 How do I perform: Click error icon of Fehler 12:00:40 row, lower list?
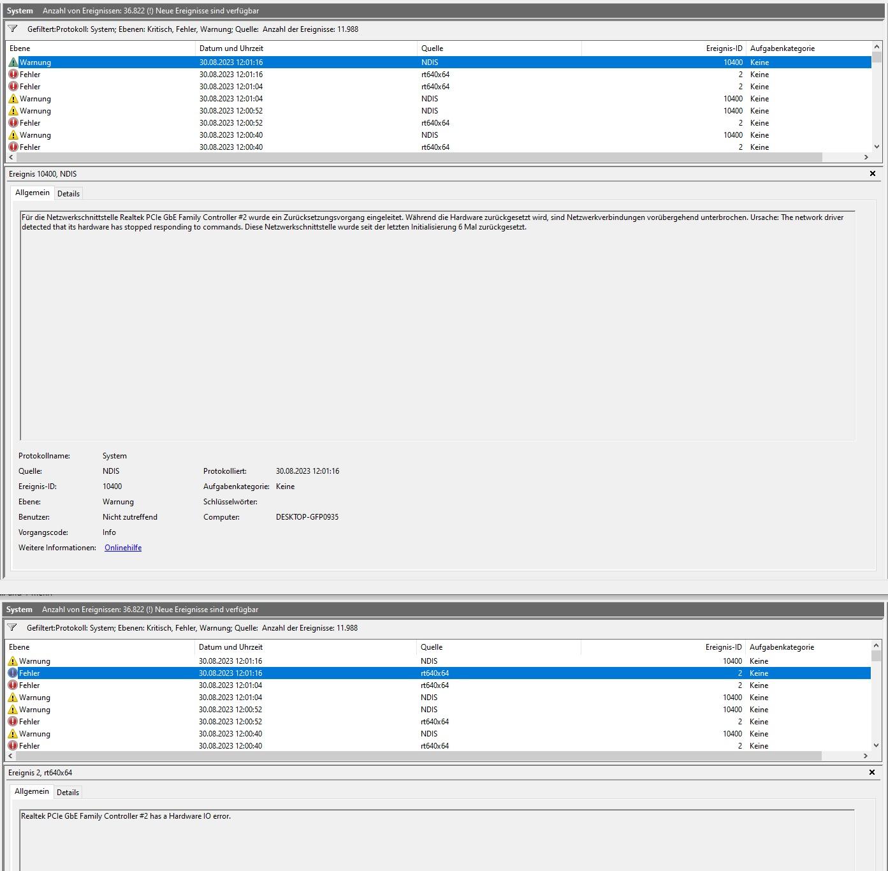coord(13,746)
